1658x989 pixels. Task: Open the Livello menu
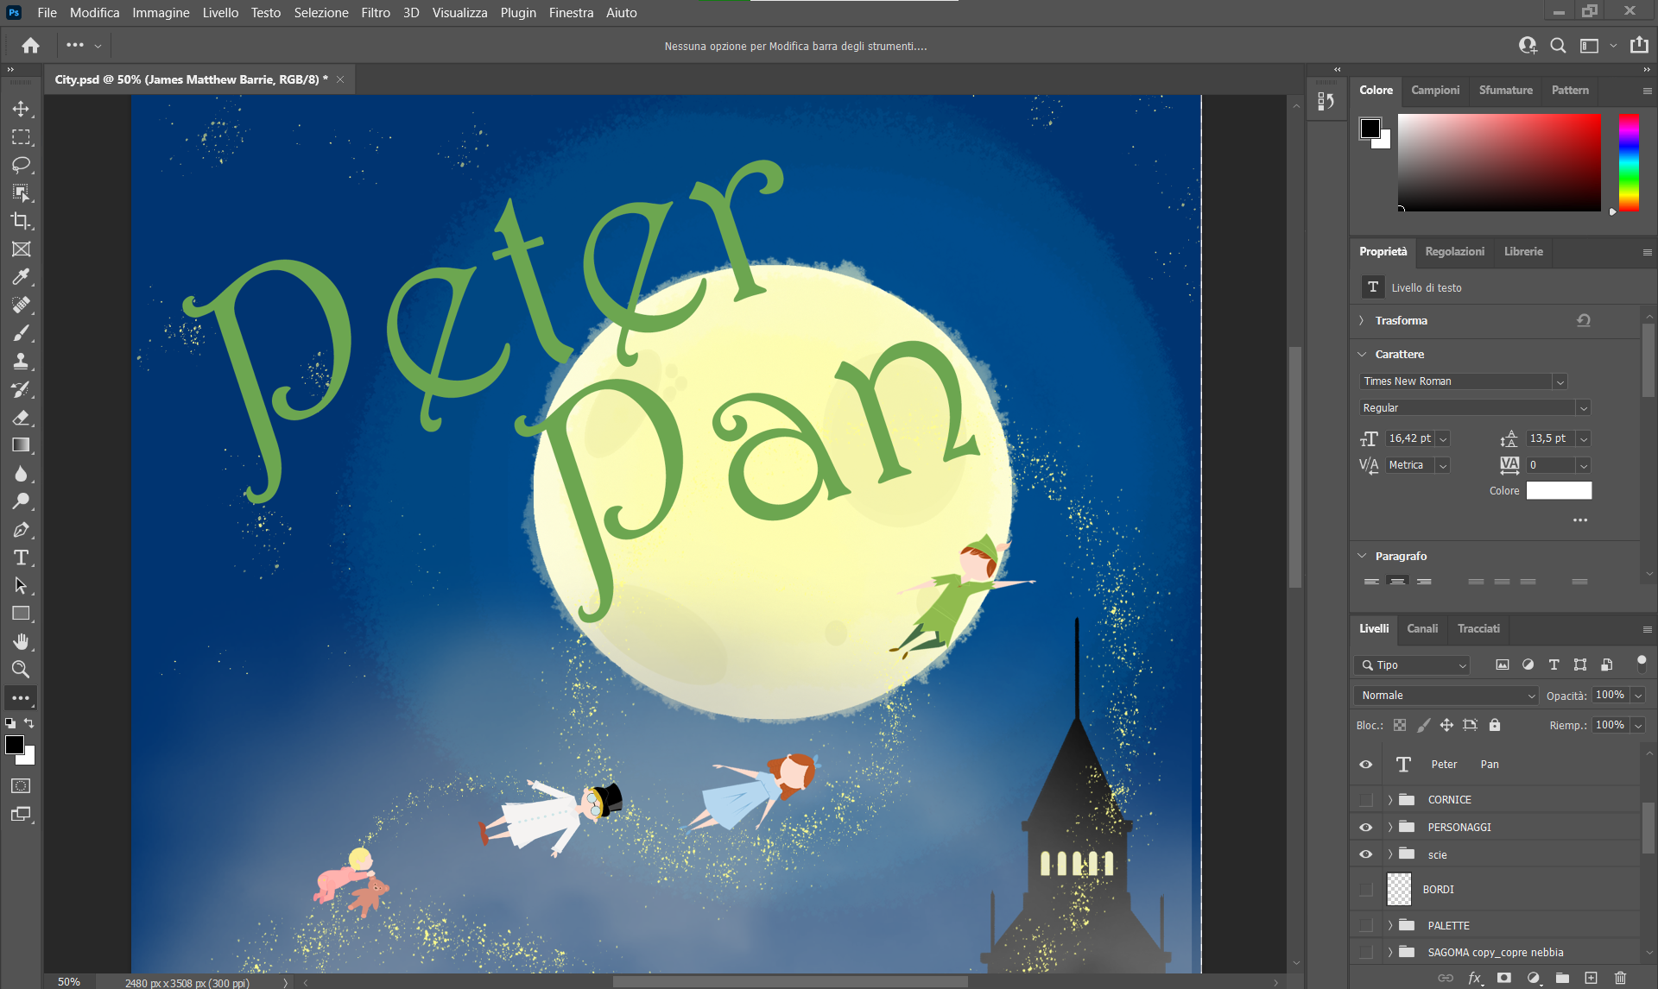(x=220, y=13)
